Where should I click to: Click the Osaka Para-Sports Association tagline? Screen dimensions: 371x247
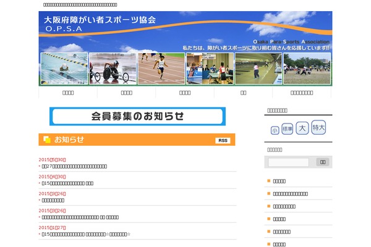point(291,42)
